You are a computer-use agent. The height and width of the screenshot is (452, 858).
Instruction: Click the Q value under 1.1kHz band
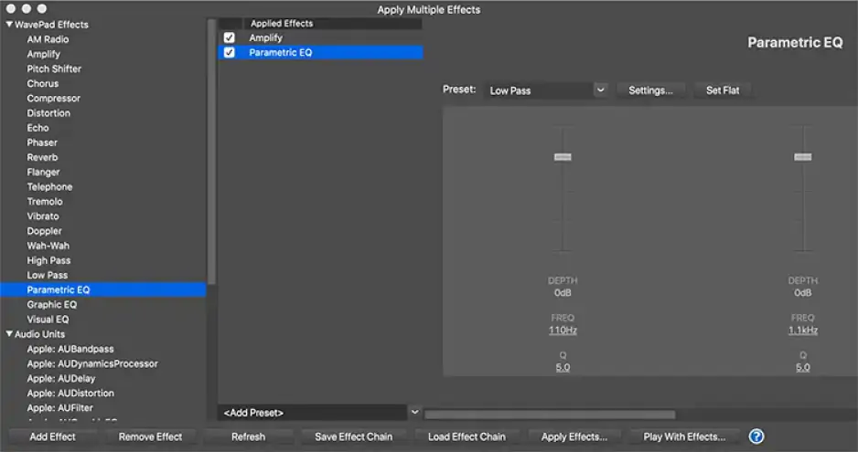coord(802,367)
